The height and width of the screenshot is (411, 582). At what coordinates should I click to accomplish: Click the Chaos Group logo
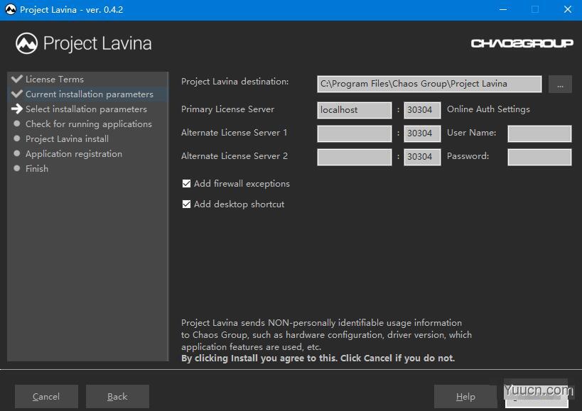(x=522, y=43)
